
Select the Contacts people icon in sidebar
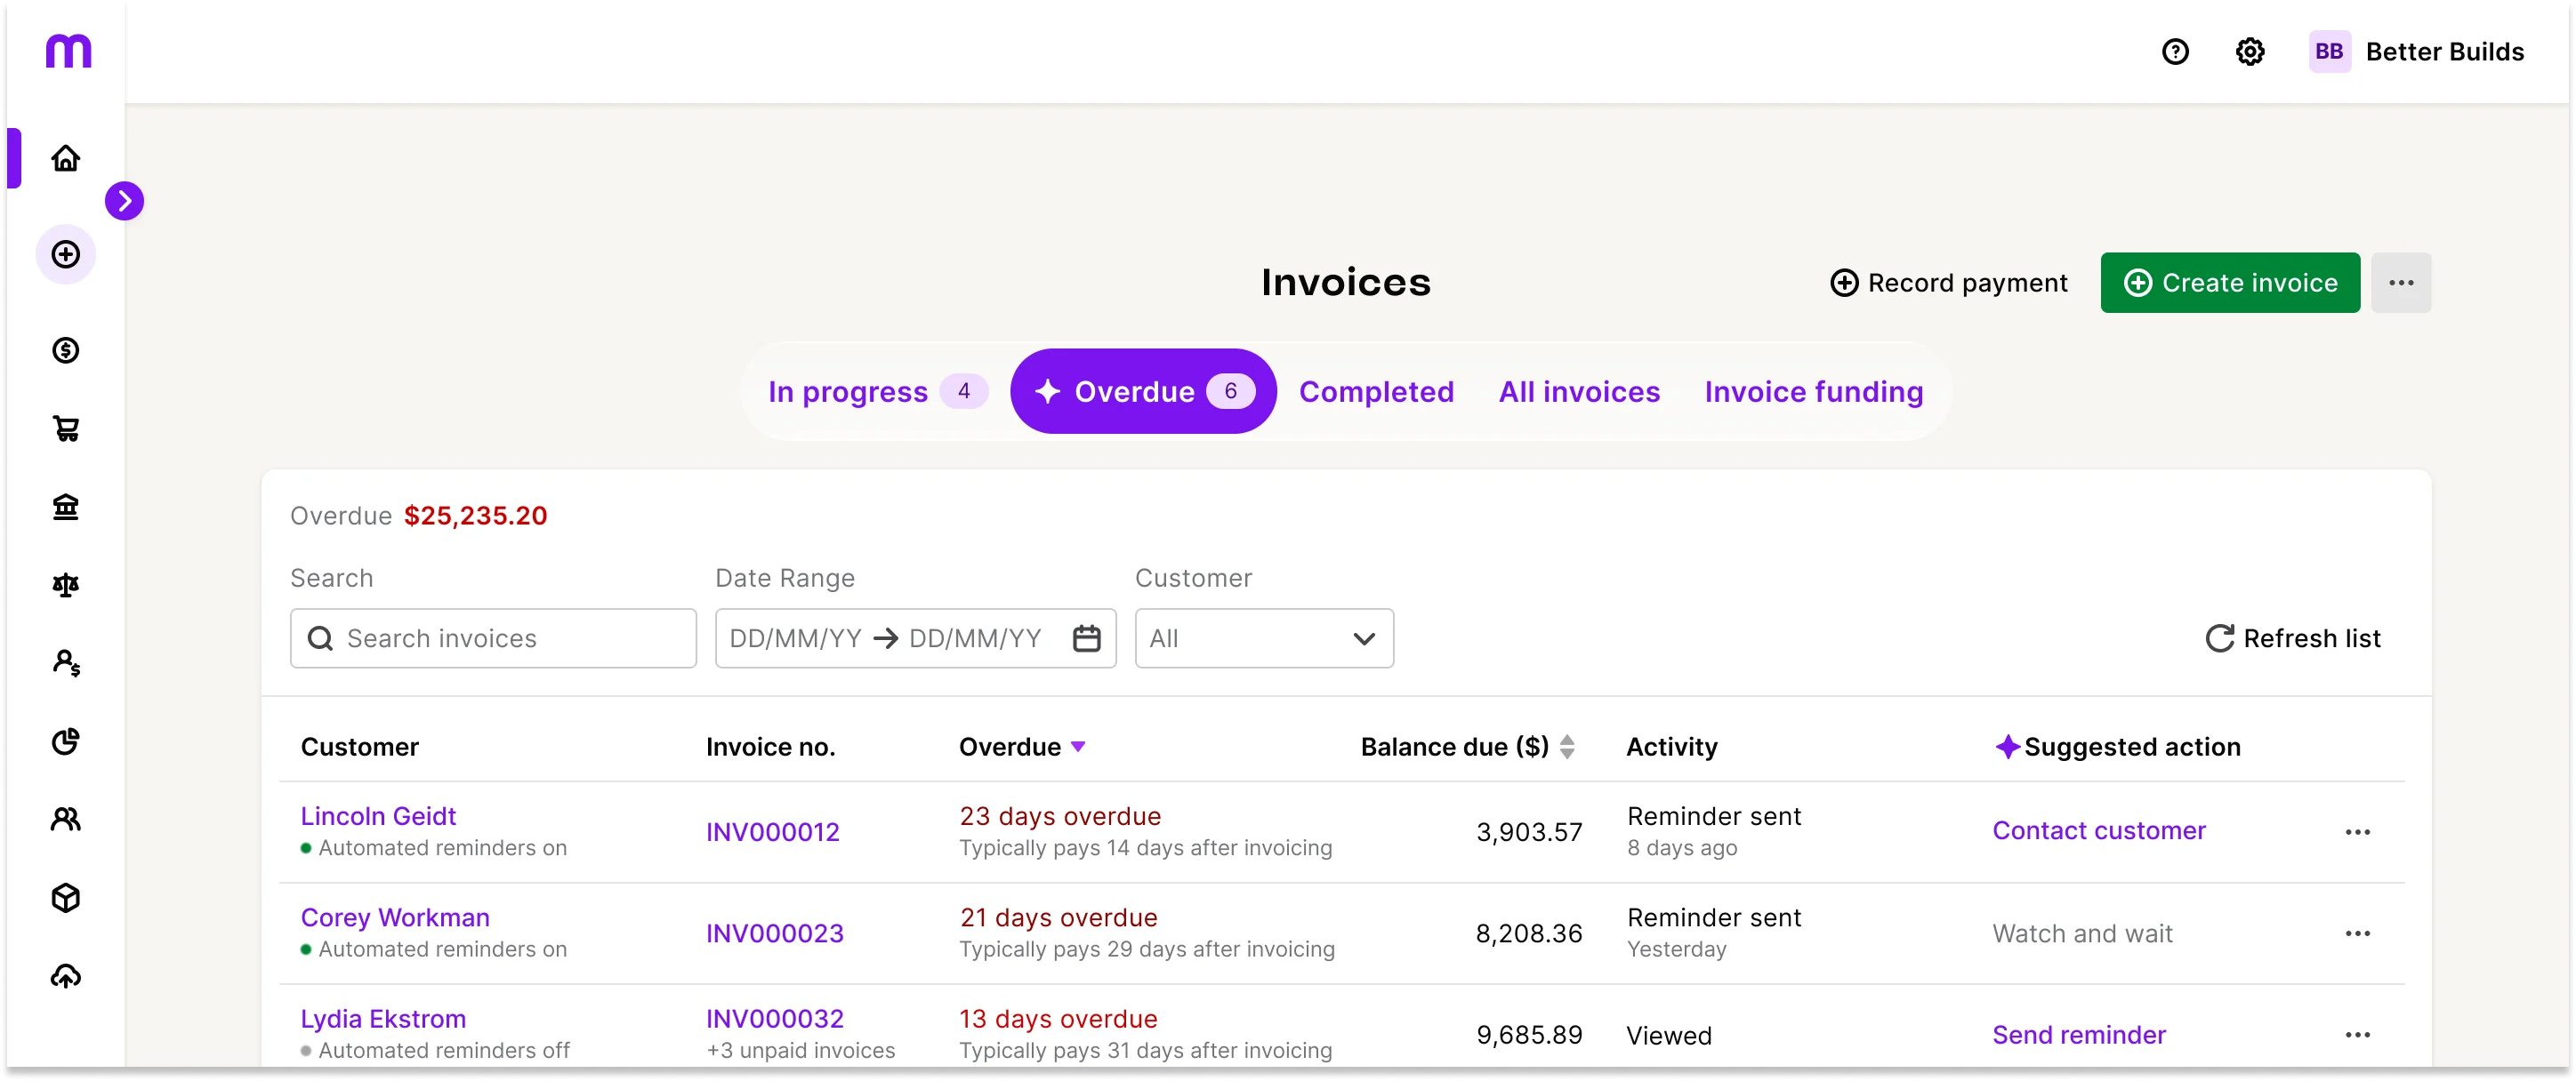66,820
